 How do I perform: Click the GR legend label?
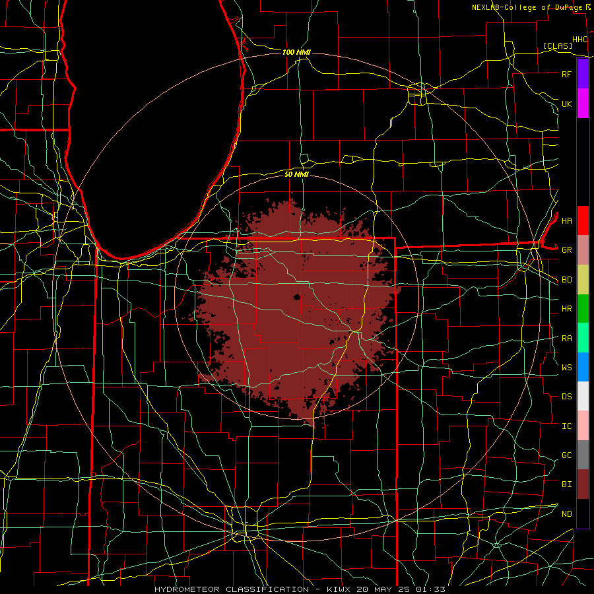[566, 250]
